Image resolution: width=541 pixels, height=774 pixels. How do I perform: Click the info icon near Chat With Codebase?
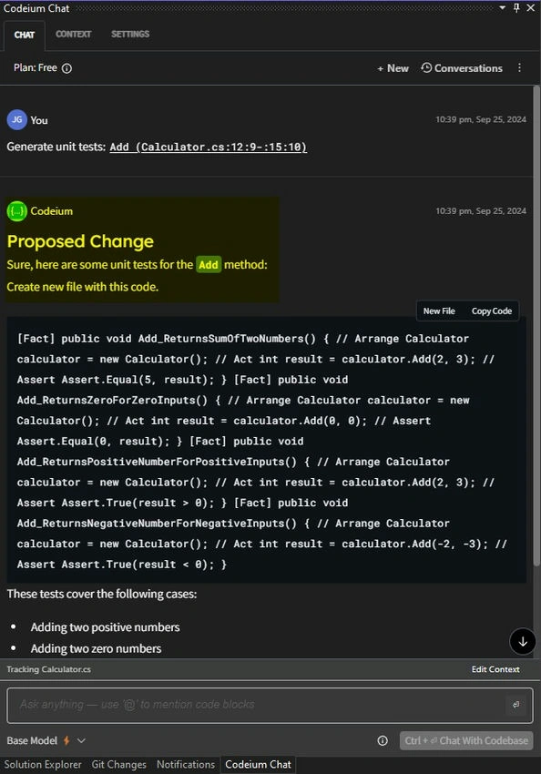(x=383, y=740)
